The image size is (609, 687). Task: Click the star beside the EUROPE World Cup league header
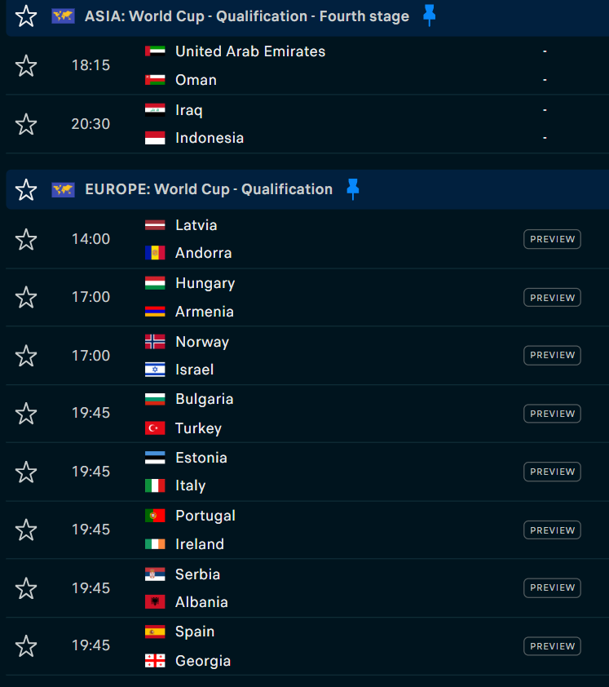pos(26,189)
